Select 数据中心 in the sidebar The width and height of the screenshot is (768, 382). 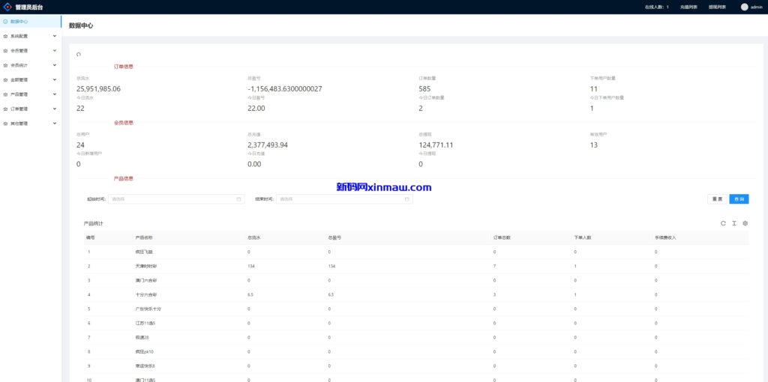pyautogui.click(x=19, y=22)
